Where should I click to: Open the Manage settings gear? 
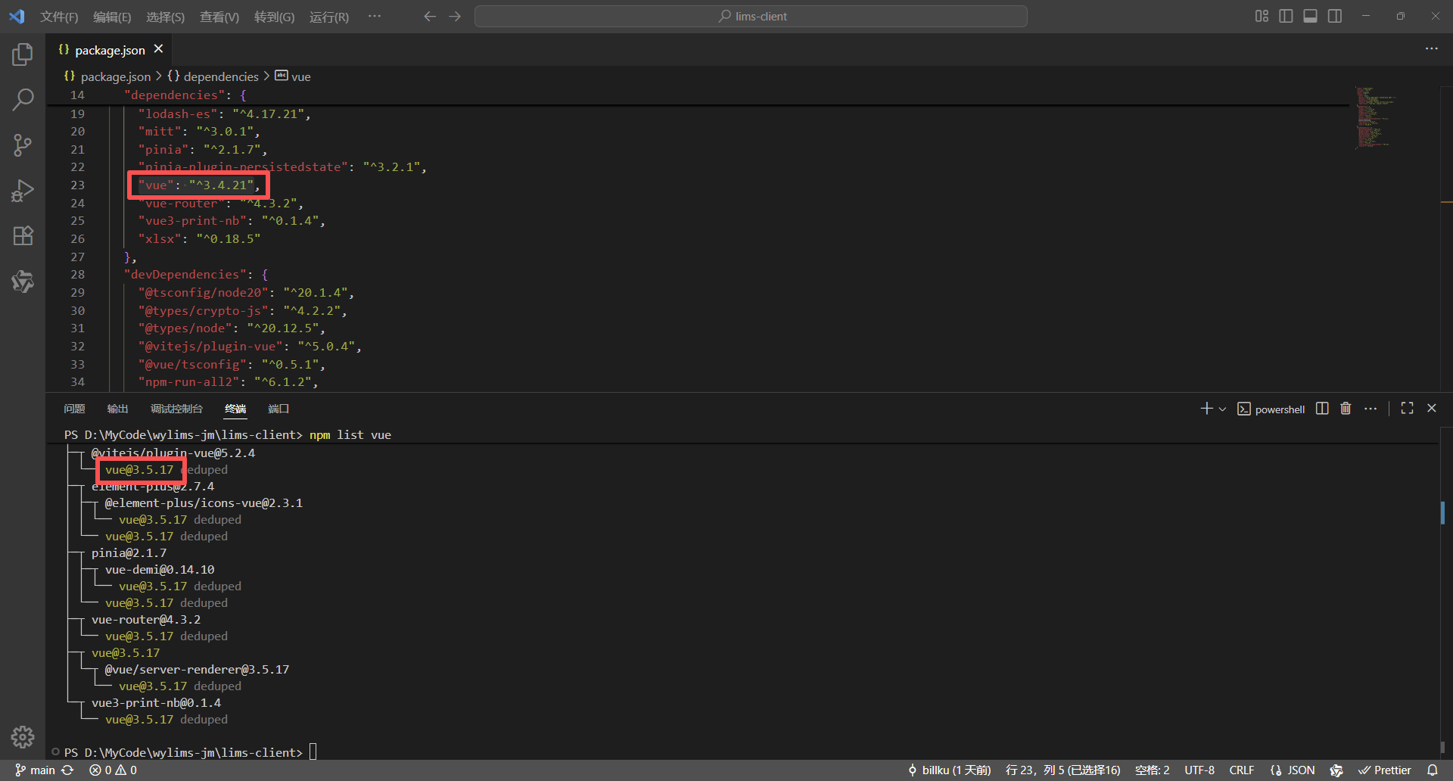tap(23, 736)
